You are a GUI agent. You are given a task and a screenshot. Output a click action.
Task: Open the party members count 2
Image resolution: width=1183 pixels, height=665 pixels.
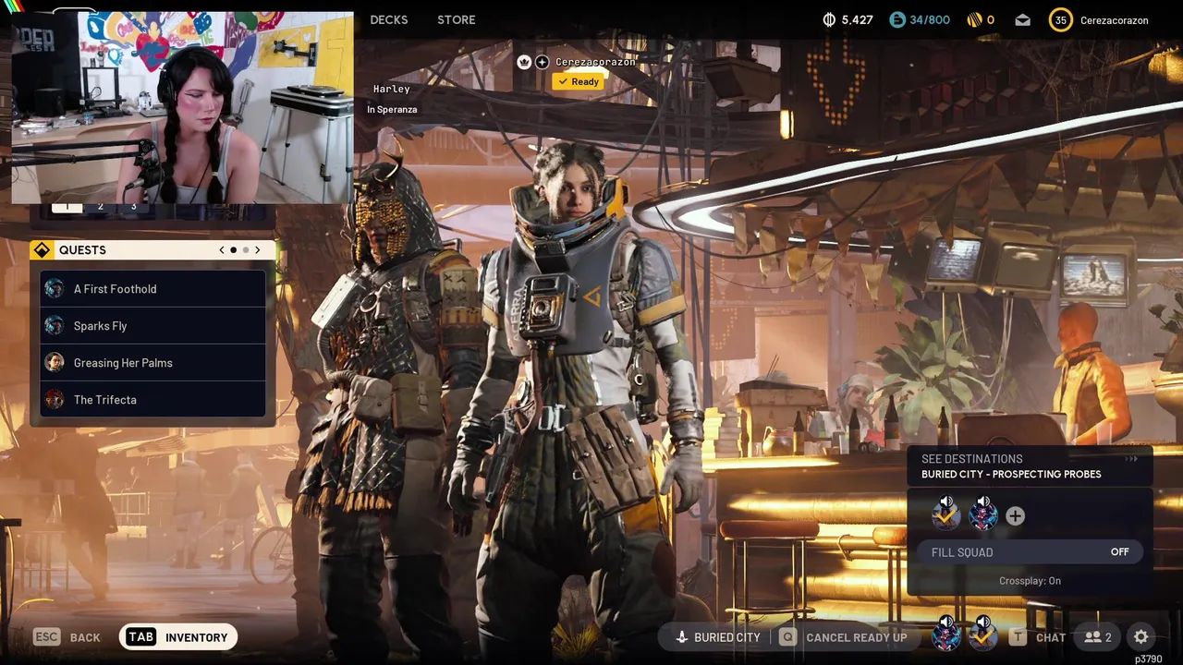1097,637
